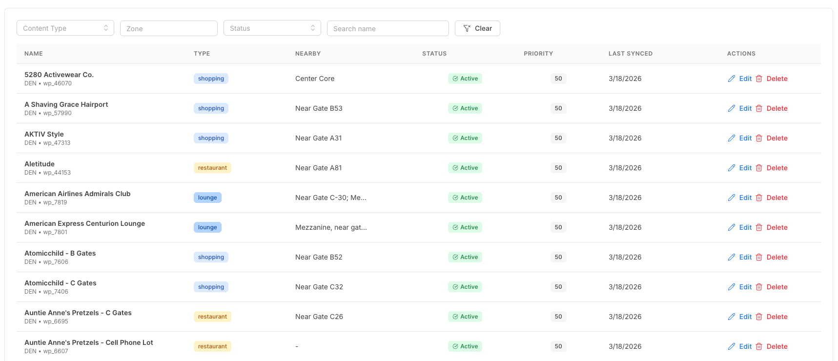Click the STATUS column header
The image size is (838, 361).
[434, 54]
